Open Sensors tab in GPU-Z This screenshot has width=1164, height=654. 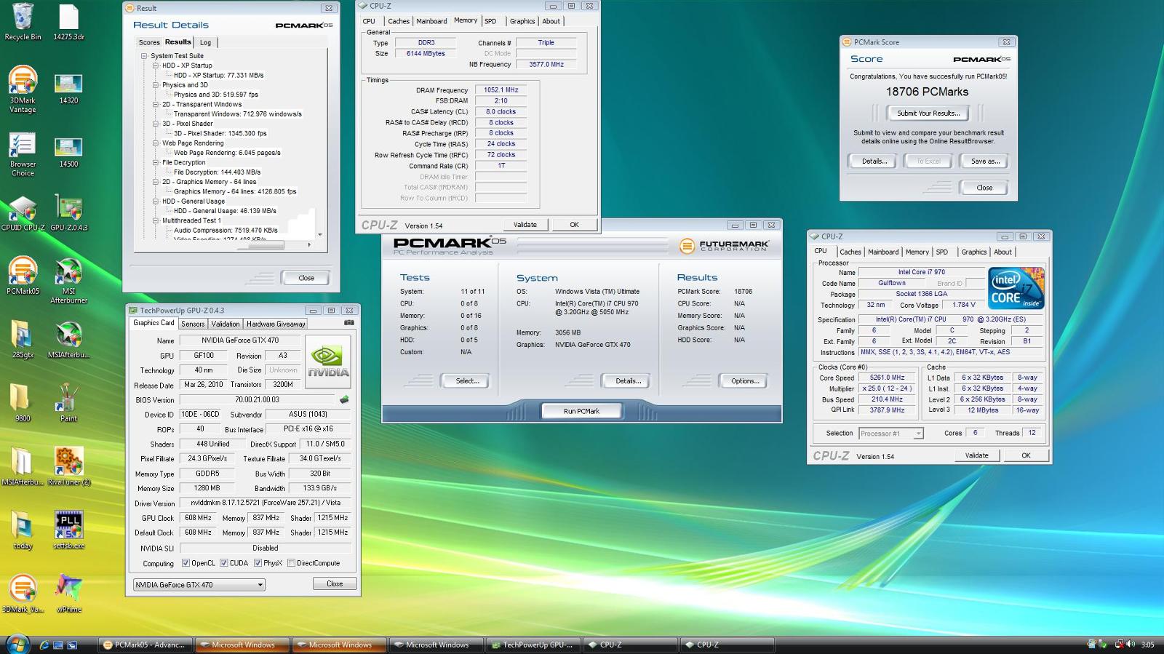tap(193, 324)
